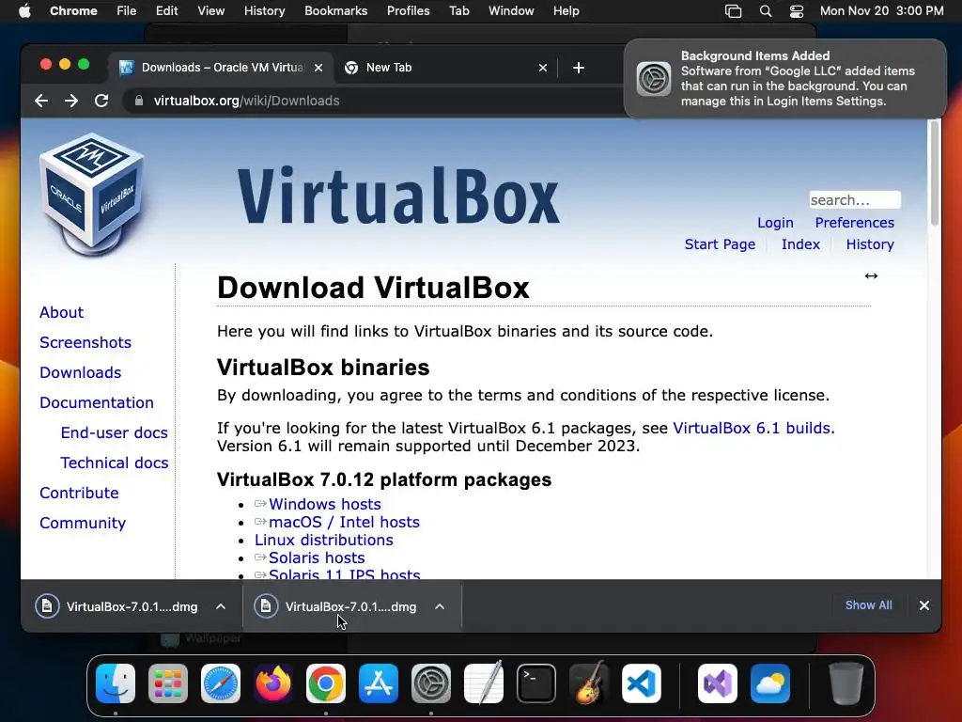The width and height of the screenshot is (962, 722).
Task: Click Show All downloads button
Action: [869, 605]
